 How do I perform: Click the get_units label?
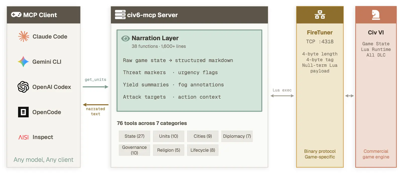(95, 80)
